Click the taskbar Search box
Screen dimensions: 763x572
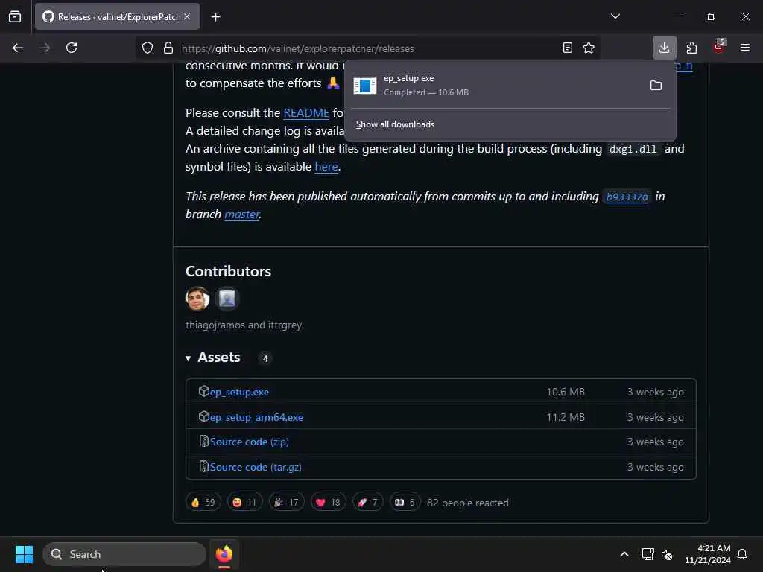pos(124,554)
